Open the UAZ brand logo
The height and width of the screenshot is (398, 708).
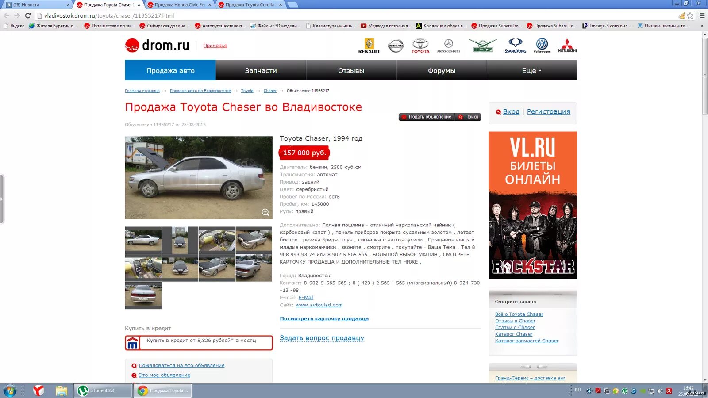pyautogui.click(x=483, y=46)
